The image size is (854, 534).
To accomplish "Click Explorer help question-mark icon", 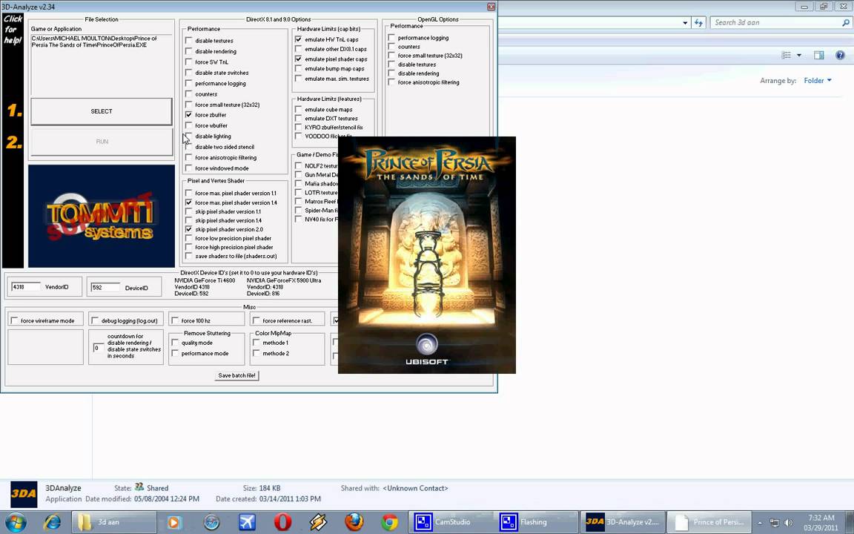I will coord(840,55).
